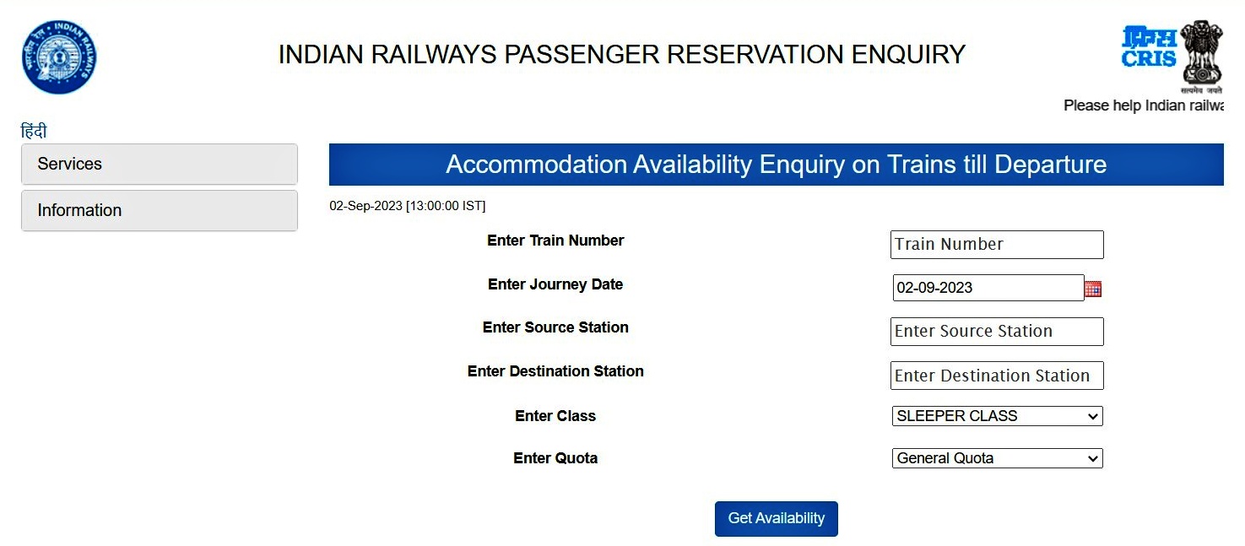1245x546 pixels.
Task: Expand the General Quota dropdown
Action: pos(997,458)
